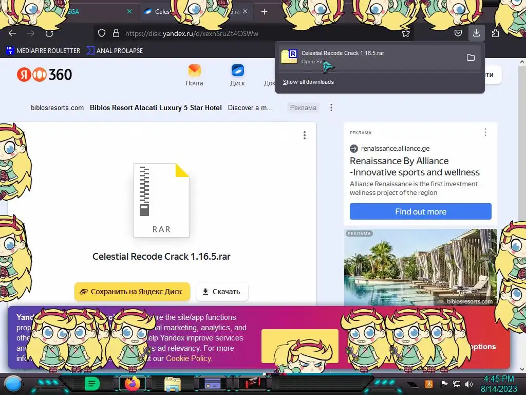Image resolution: width=526 pixels, height=395 pixels.
Task: Open a new tab with the plus button
Action: pyautogui.click(x=265, y=12)
